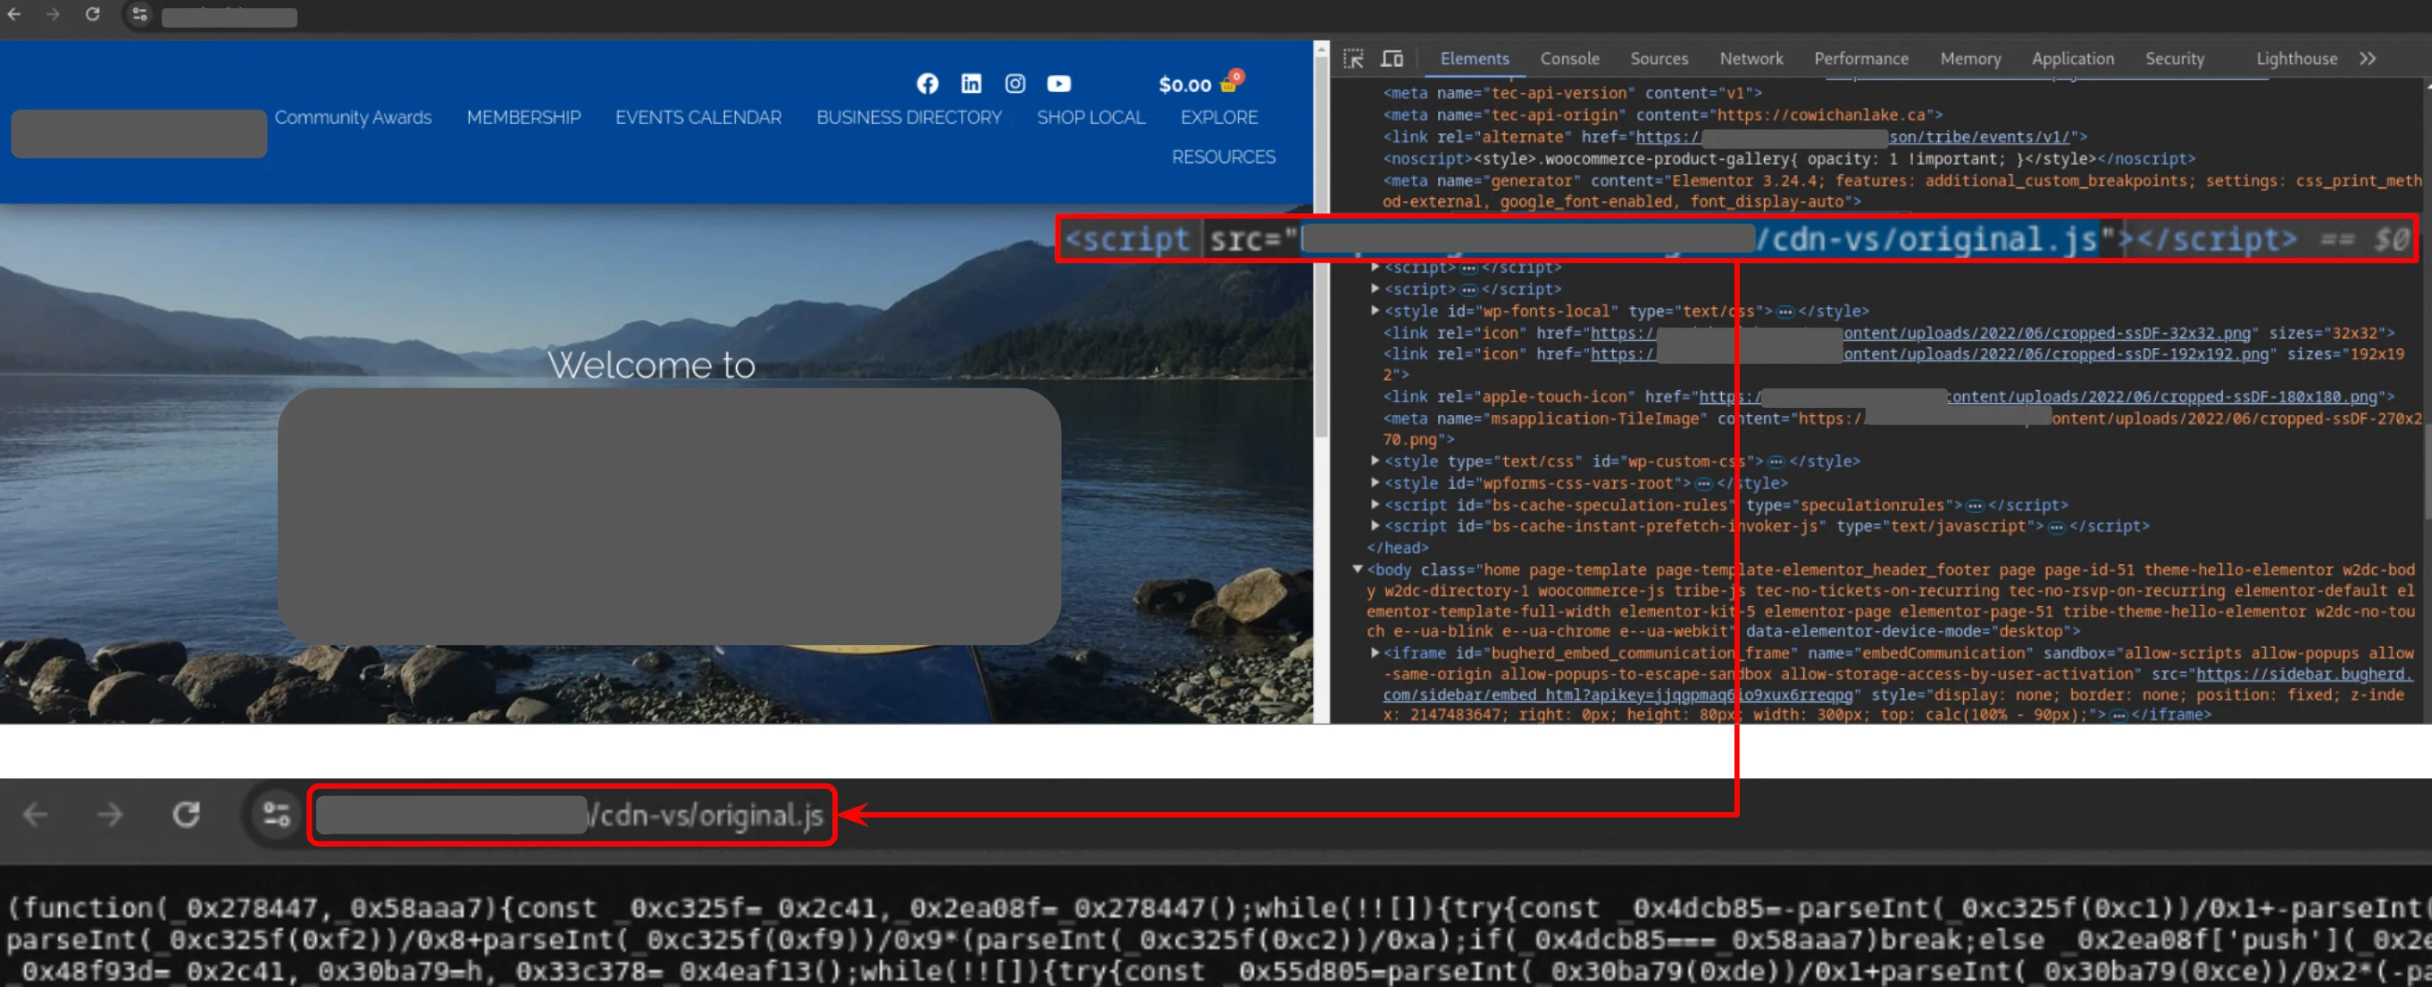The image size is (2432, 987).
Task: Click the tribe/events/v1 alternate link href
Action: (x=1851, y=137)
